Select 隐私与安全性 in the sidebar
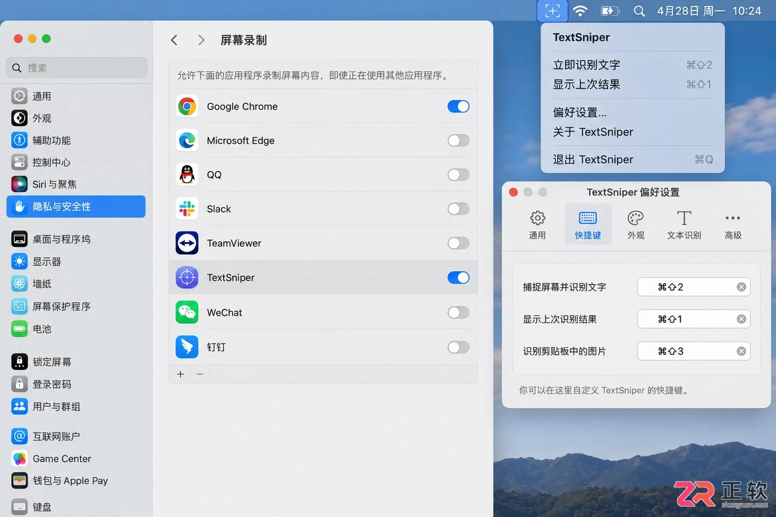This screenshot has width=776, height=517. (x=76, y=207)
